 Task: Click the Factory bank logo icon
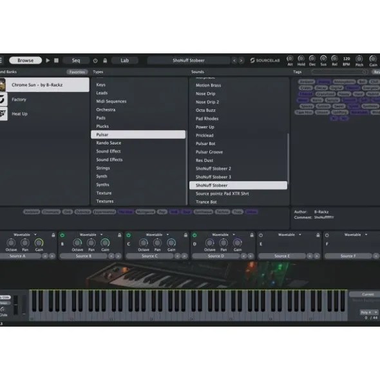pyautogui.click(x=3, y=100)
